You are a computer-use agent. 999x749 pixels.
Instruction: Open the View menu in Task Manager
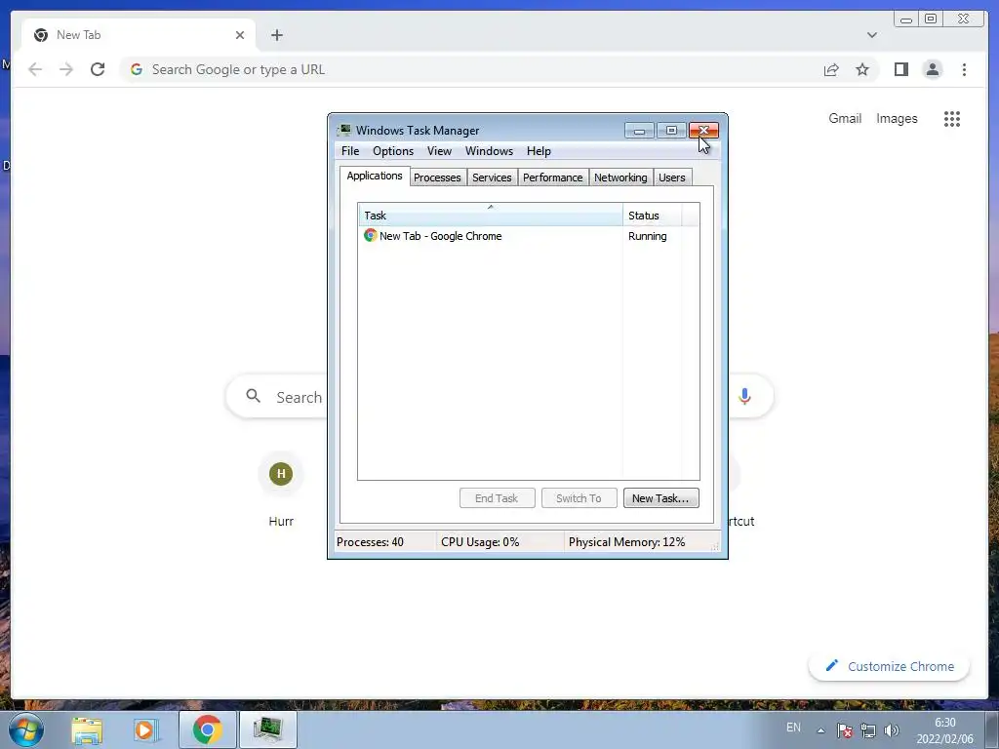point(439,151)
